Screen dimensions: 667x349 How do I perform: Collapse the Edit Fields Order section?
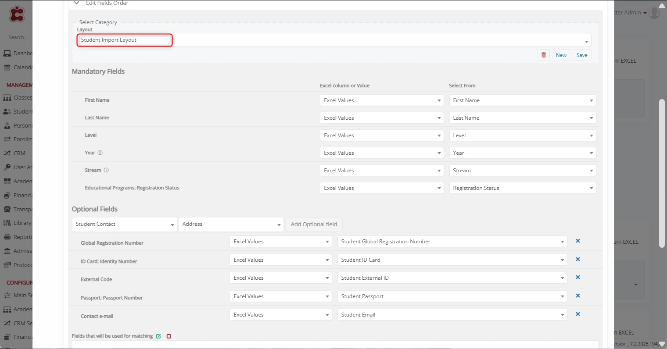coord(77,3)
